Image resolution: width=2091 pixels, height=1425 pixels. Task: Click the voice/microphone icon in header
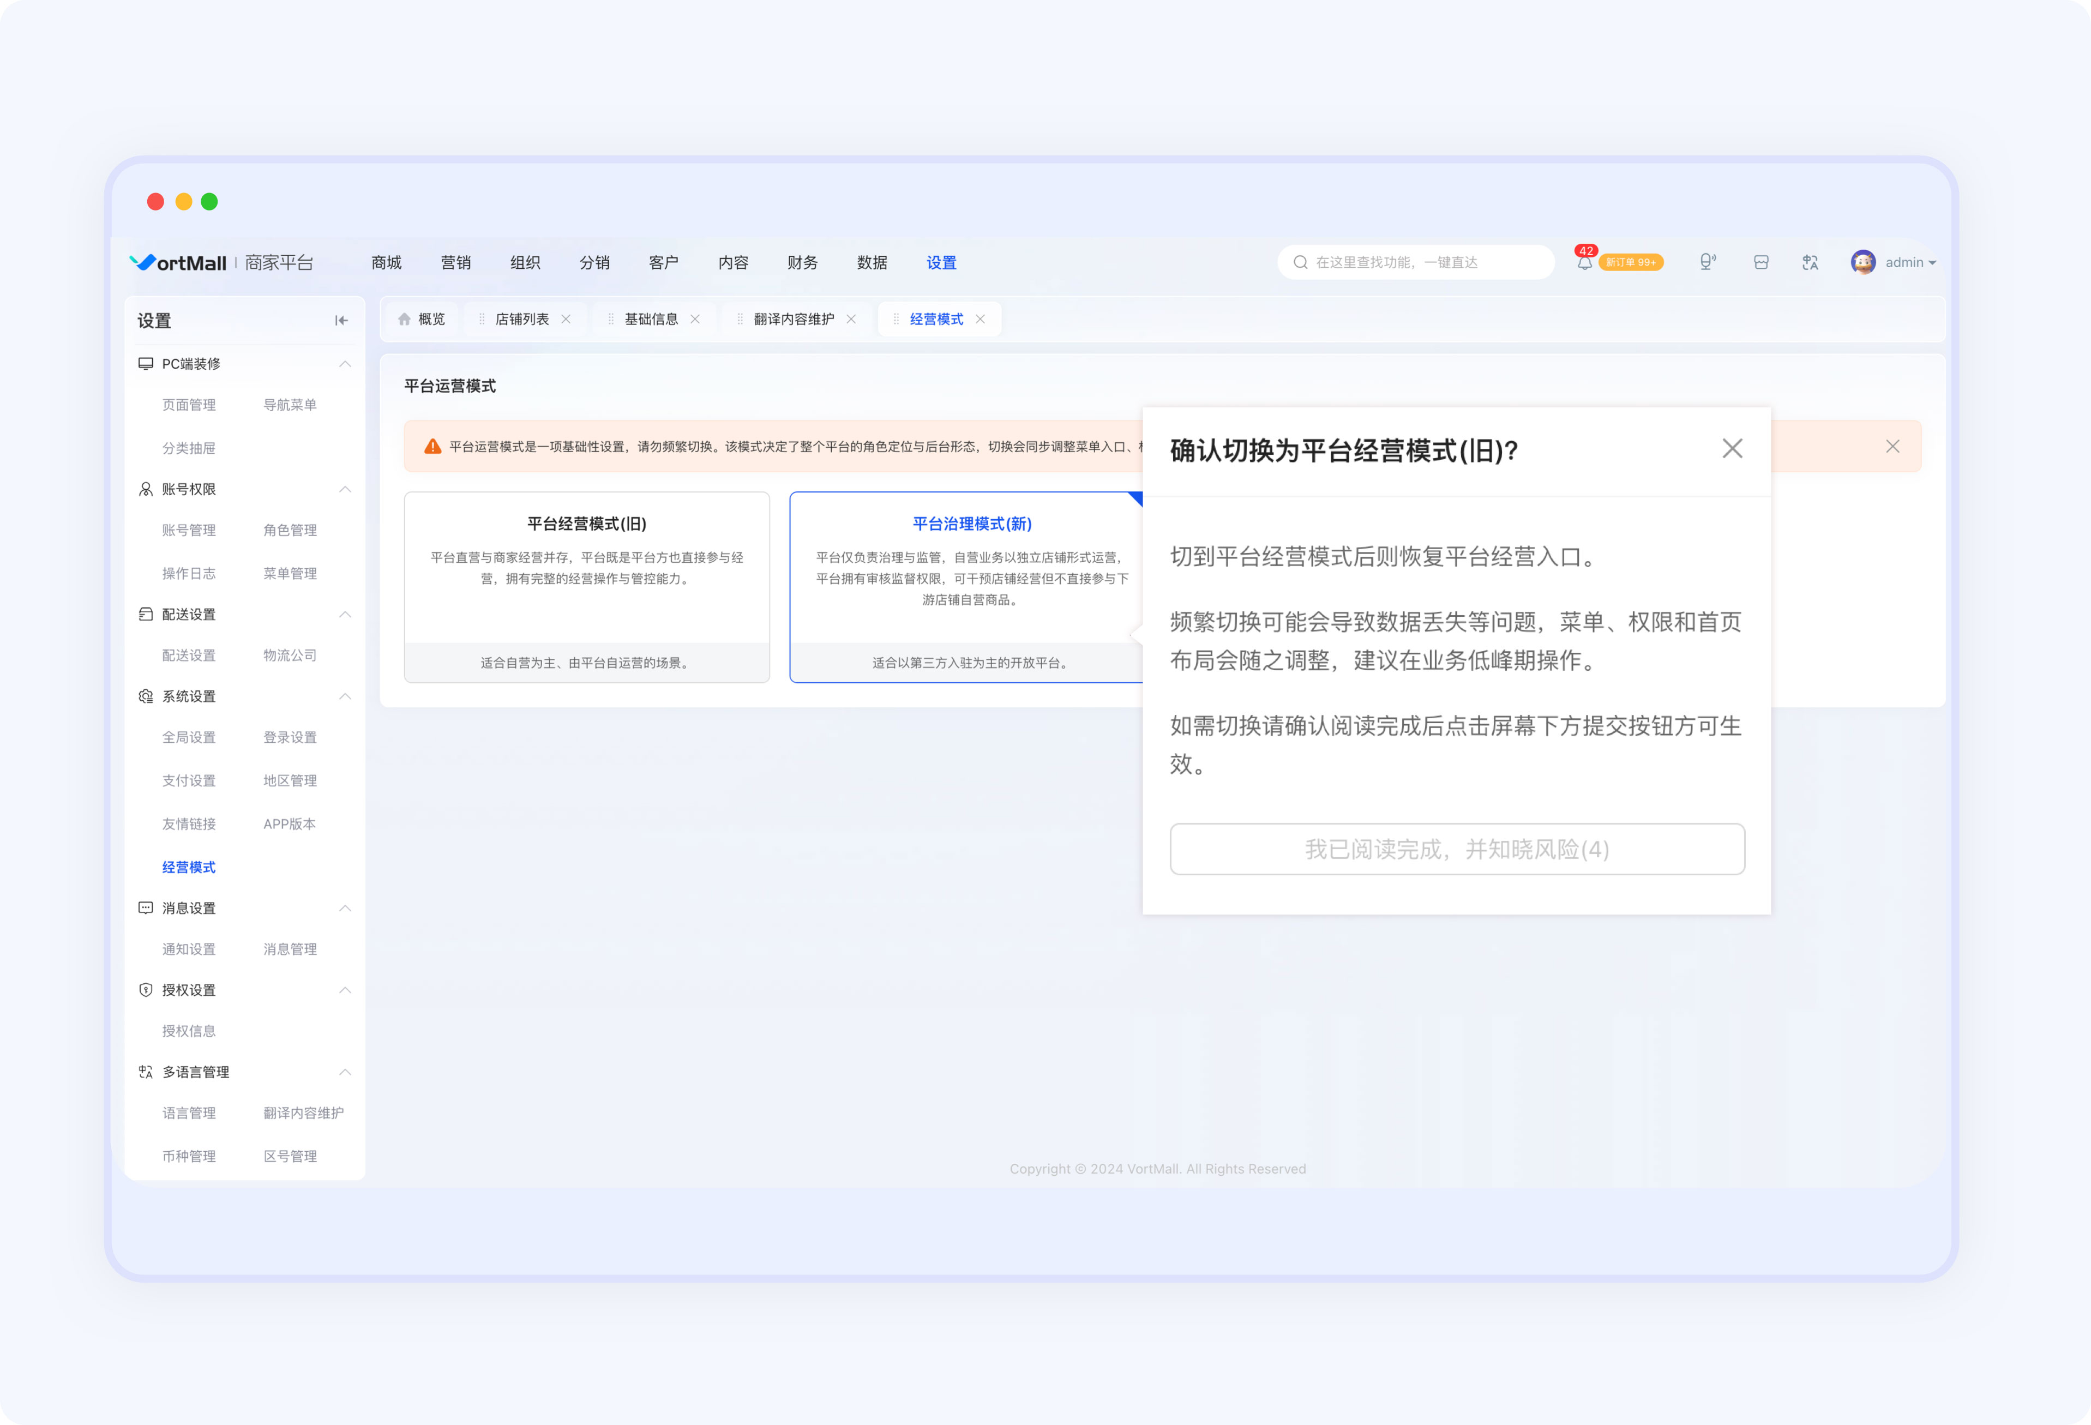click(x=1707, y=262)
